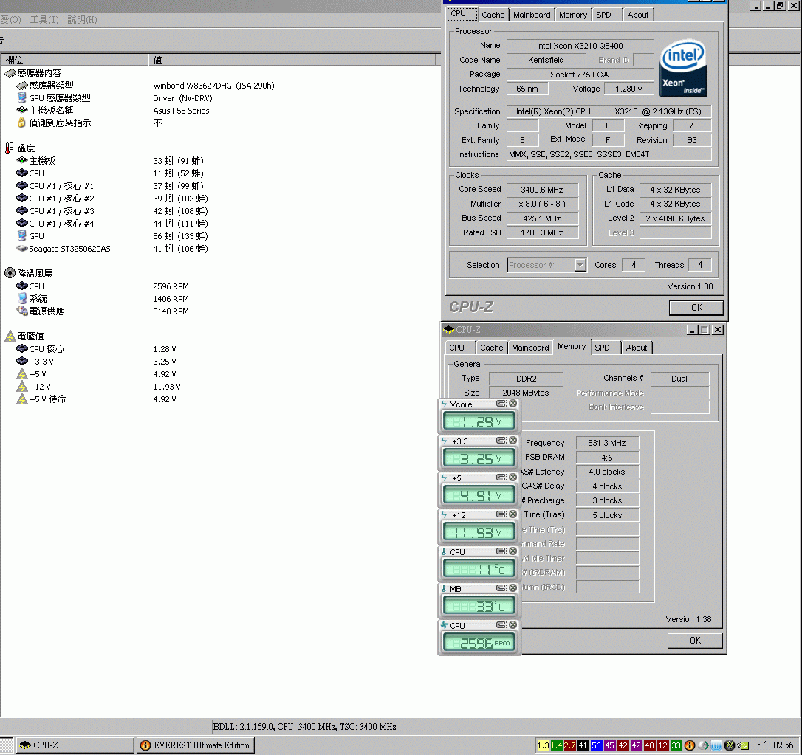Click the Frequency value '531.3 MHz'
The width and height of the screenshot is (802, 755).
pyautogui.click(x=607, y=443)
